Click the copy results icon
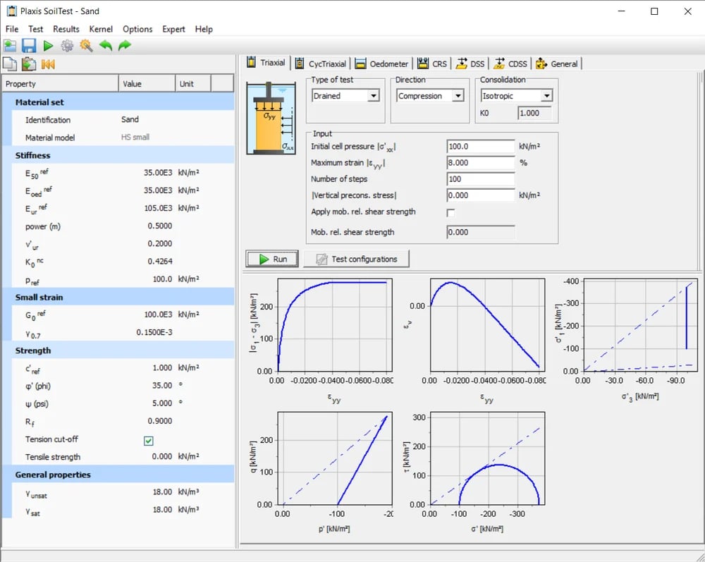This screenshot has height=562, width=705. tap(10, 63)
